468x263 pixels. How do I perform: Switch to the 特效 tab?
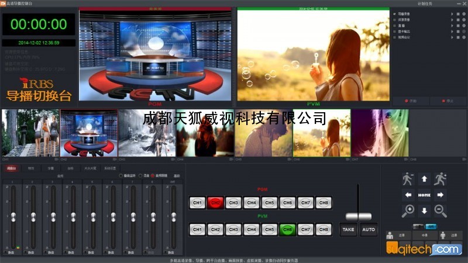(31, 168)
